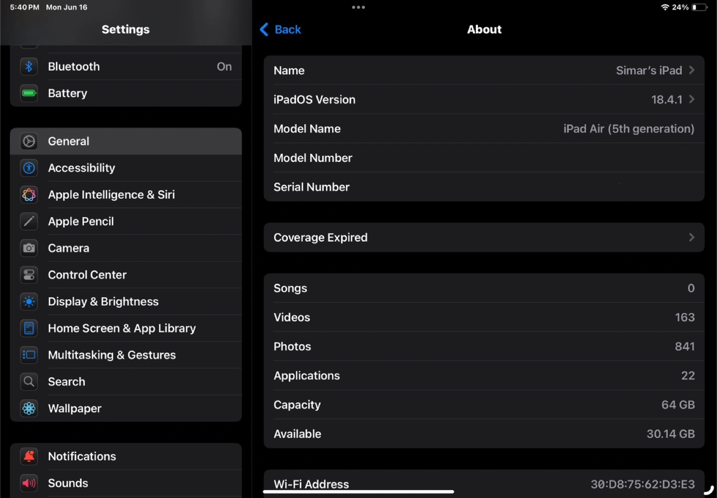
Task: Tap the 5:40 PM clock
Action: 24,7
